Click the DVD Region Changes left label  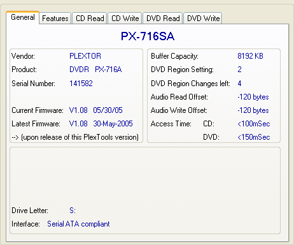tap(190, 84)
